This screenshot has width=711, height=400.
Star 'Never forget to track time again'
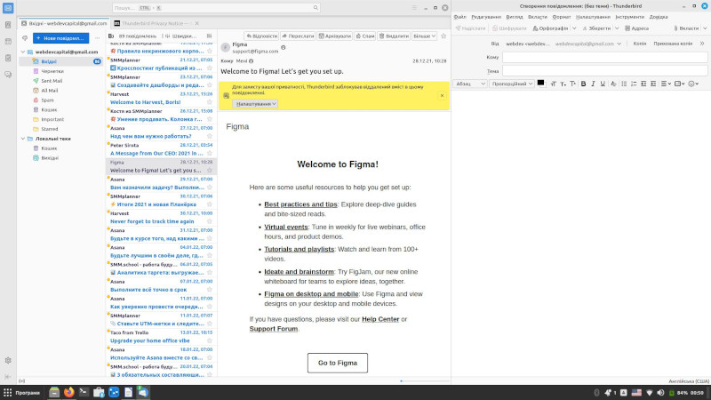point(210,221)
